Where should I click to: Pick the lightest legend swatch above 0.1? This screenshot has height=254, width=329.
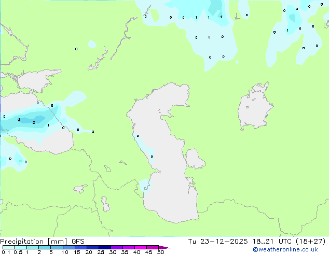9,247
